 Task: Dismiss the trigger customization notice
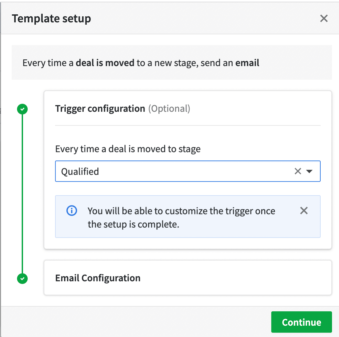click(304, 211)
